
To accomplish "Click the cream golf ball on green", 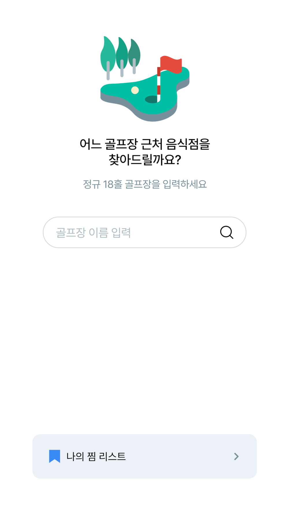I will tap(135, 90).
